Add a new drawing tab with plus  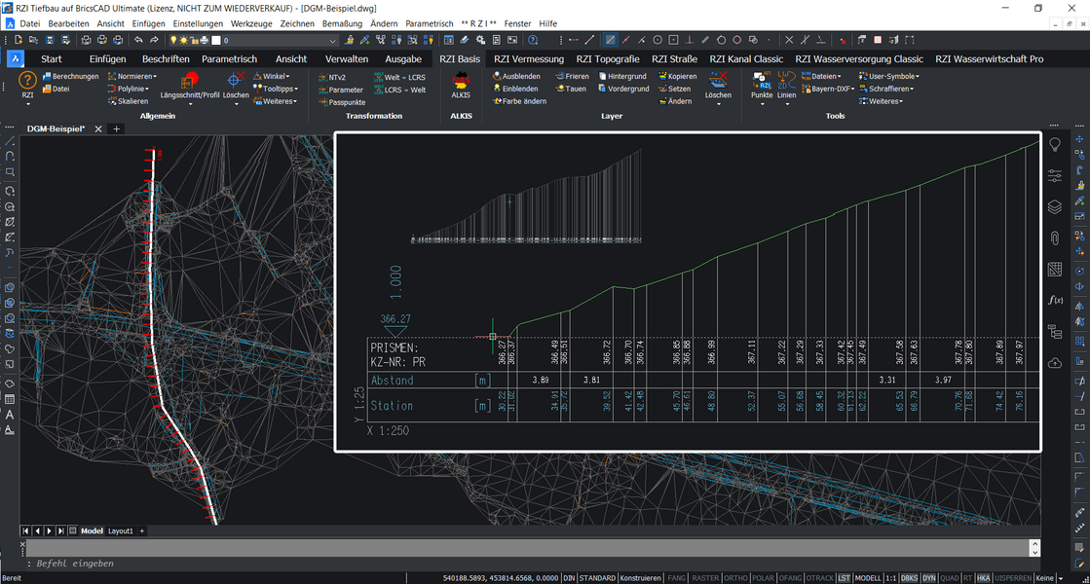117,128
